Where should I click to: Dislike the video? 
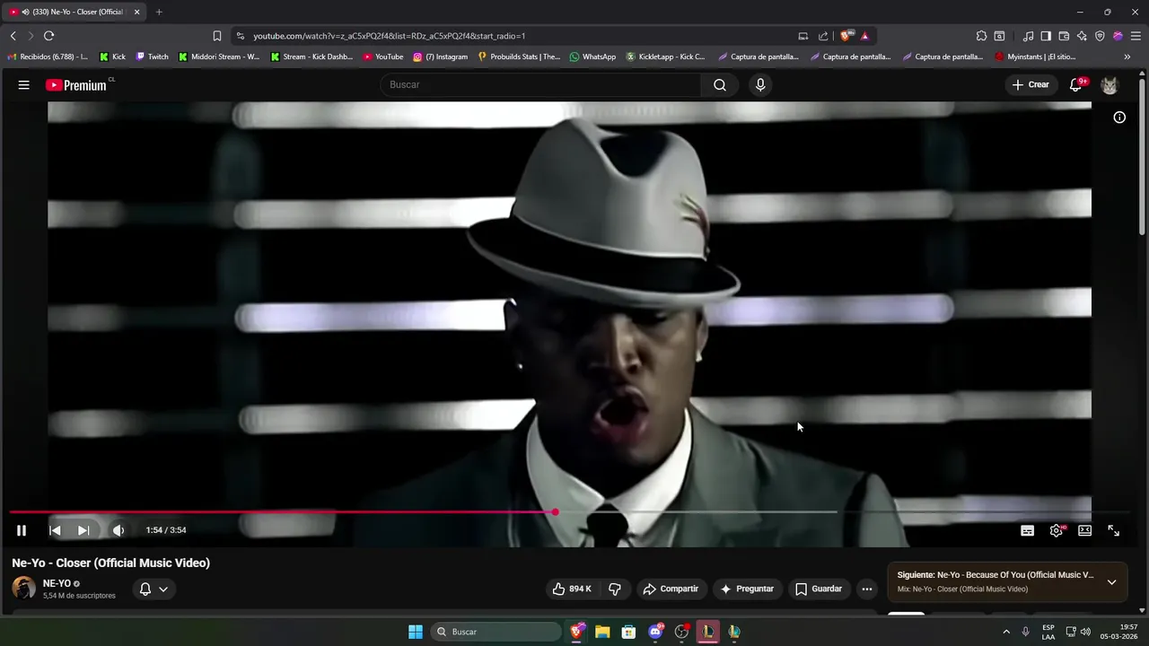point(615,589)
